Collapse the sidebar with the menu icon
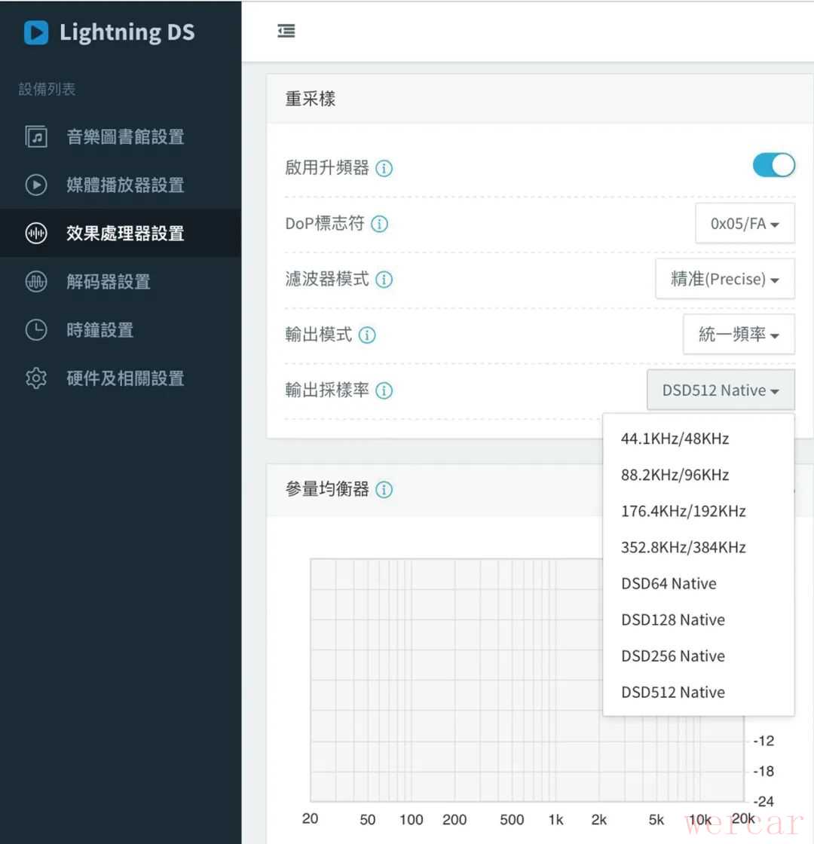Image resolution: width=814 pixels, height=844 pixels. tap(286, 31)
